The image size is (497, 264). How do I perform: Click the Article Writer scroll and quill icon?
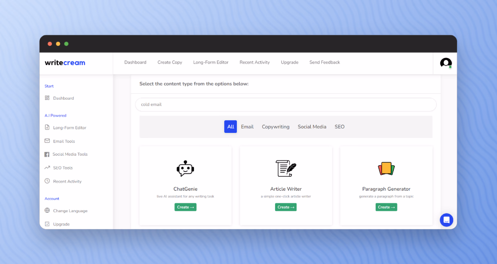pyautogui.click(x=286, y=168)
